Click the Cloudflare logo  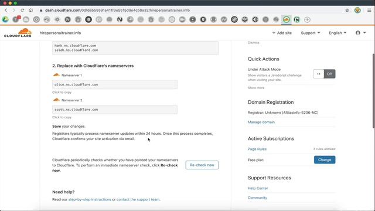tap(18, 33)
